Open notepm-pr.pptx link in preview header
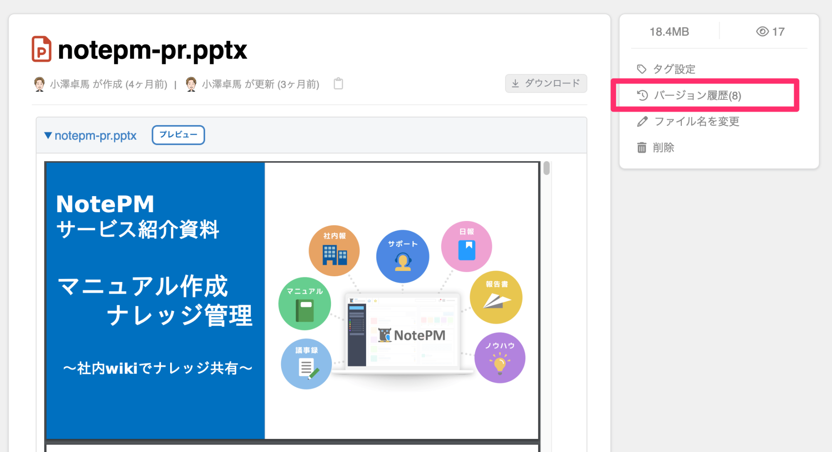The height and width of the screenshot is (452, 832). click(95, 135)
